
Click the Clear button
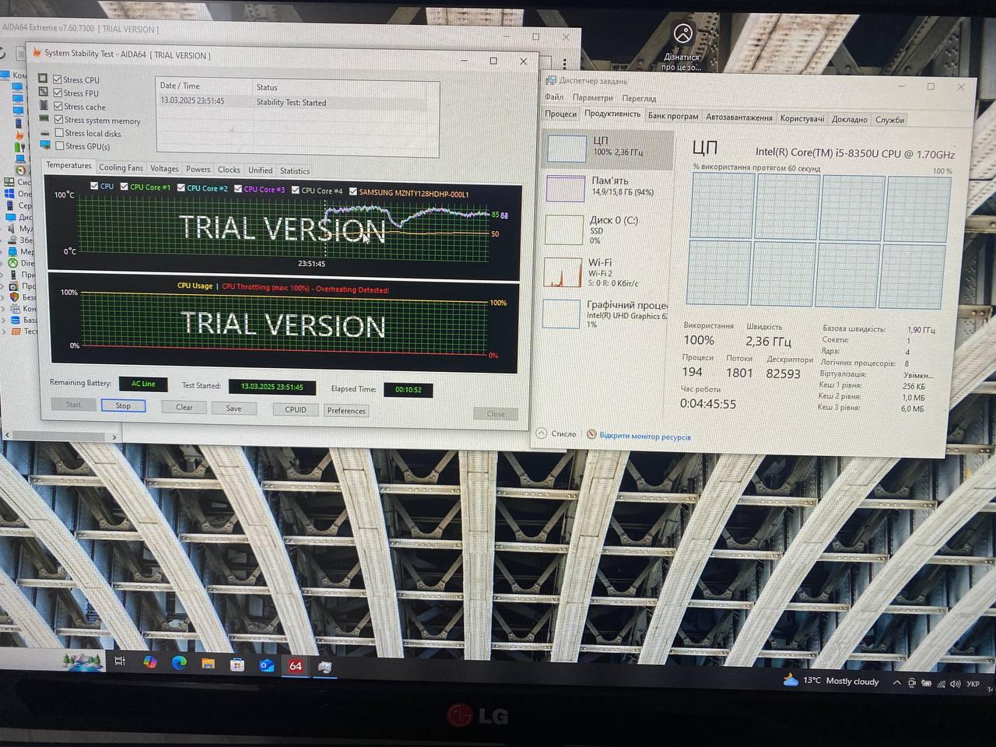pos(184,407)
